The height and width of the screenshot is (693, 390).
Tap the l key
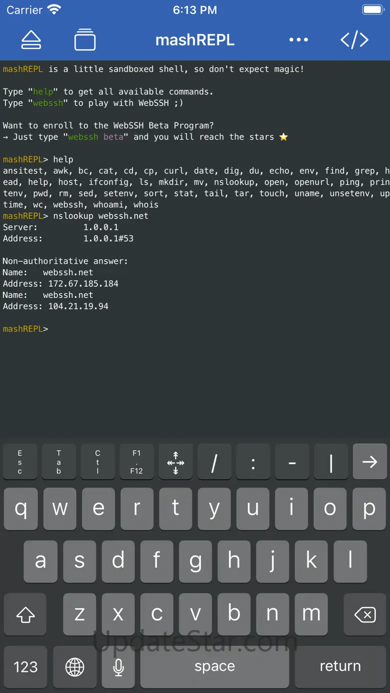pyautogui.click(x=350, y=562)
